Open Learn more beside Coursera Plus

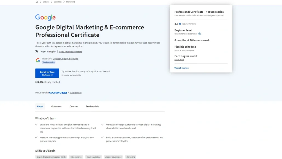(76, 93)
